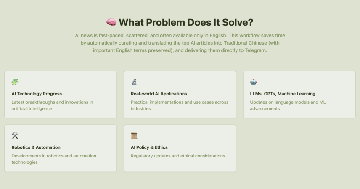Click the scroll icon for AI Policy

click(134, 136)
